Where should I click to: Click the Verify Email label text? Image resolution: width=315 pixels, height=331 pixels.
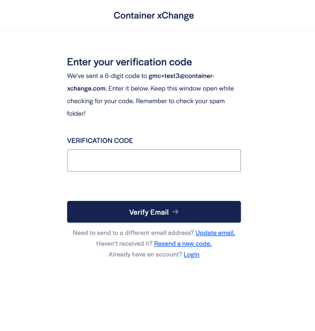149,212
